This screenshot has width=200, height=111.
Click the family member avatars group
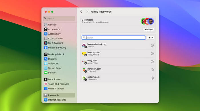pyautogui.click(x=147, y=21)
